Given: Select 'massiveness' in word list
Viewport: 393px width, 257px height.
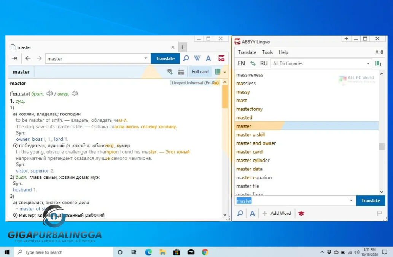Looking at the screenshot, I should tap(306, 75).
